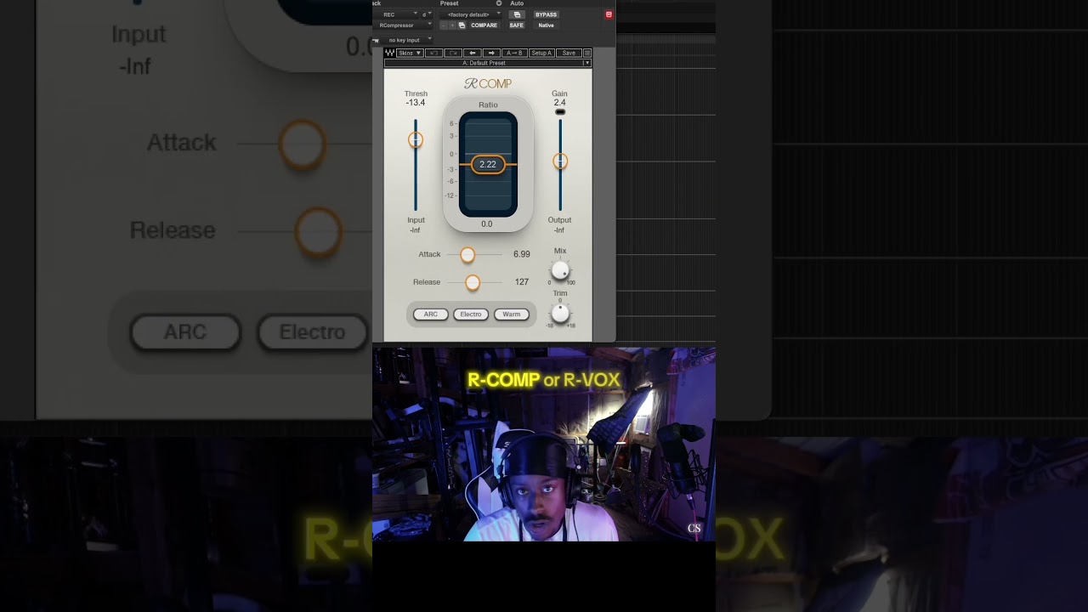Open the insert position d dropdown
The width and height of the screenshot is (1088, 612).
pos(427,14)
